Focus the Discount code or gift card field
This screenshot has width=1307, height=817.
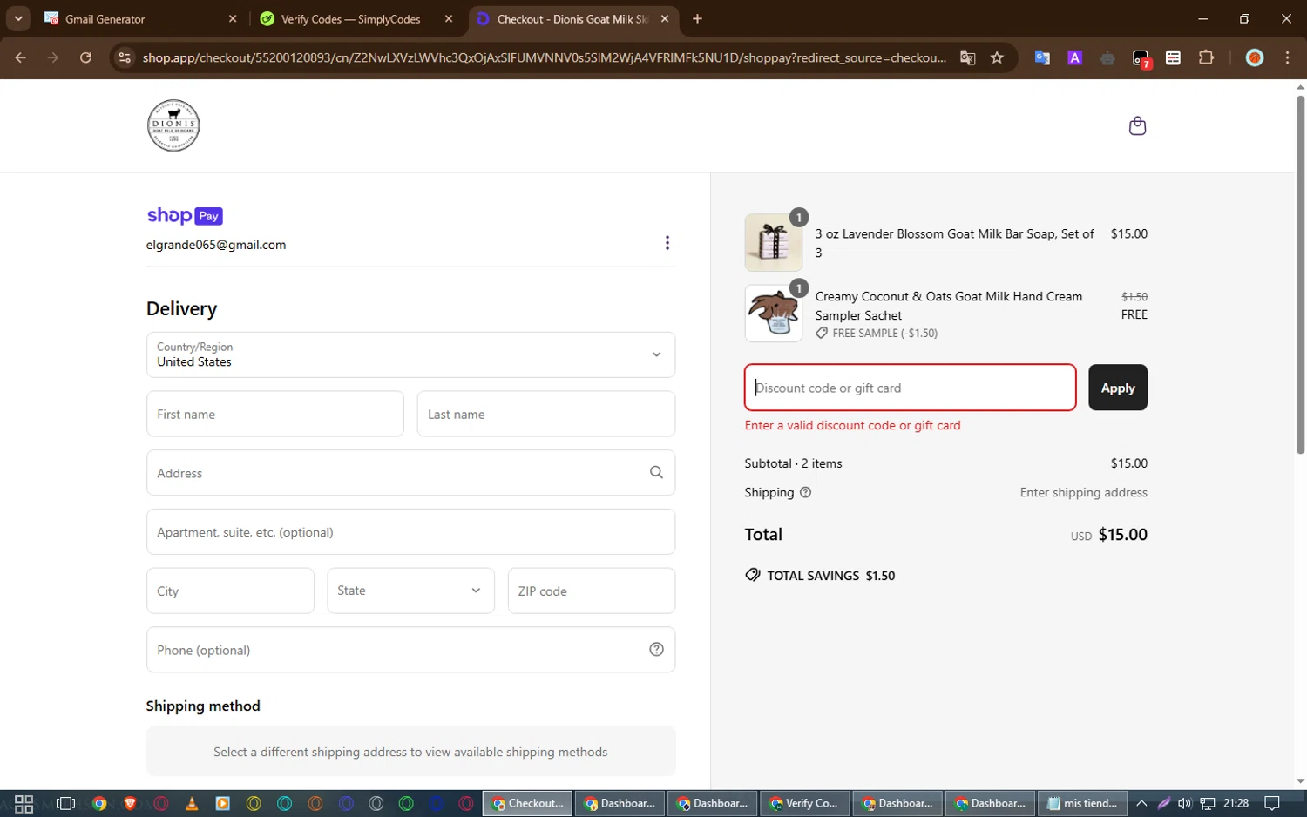pyautogui.click(x=911, y=388)
